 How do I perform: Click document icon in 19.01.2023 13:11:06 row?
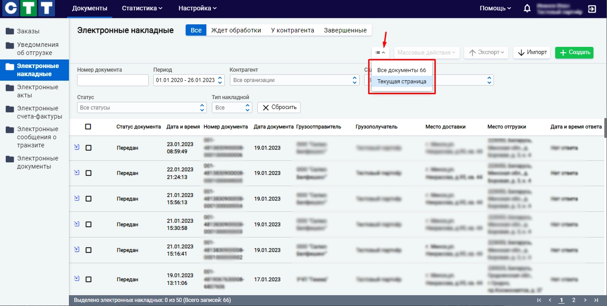[77, 279]
